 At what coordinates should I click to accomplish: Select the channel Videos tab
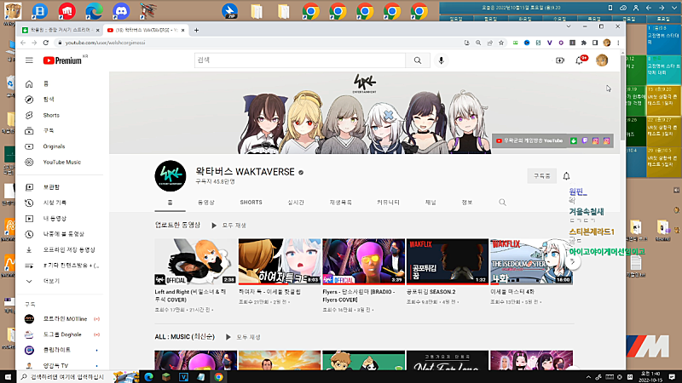[x=206, y=203]
